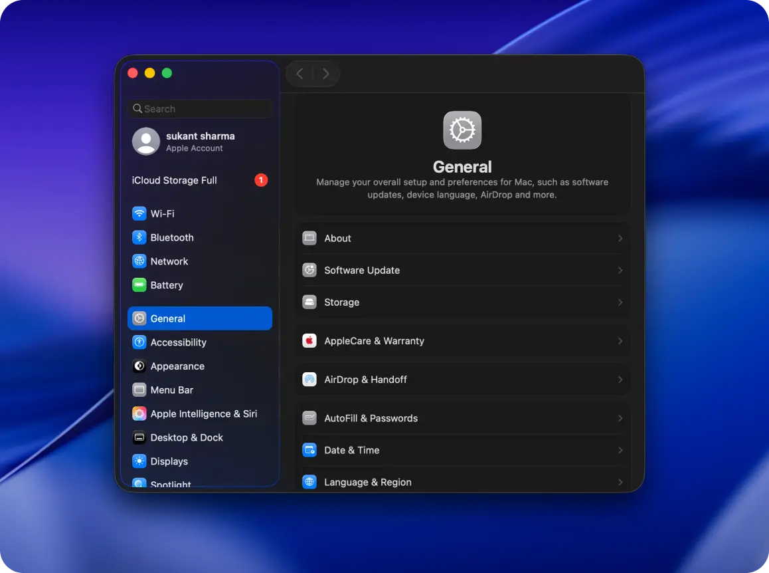Click the large General header gear icon

click(462, 130)
